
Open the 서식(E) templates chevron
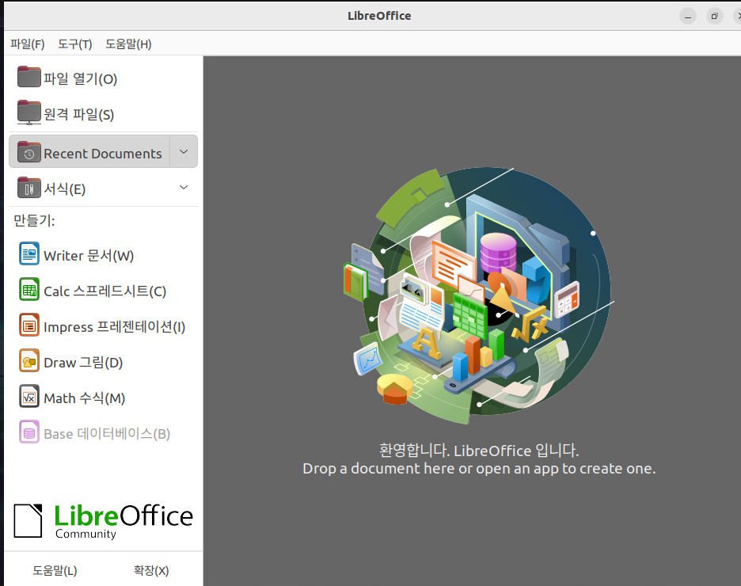click(x=183, y=188)
